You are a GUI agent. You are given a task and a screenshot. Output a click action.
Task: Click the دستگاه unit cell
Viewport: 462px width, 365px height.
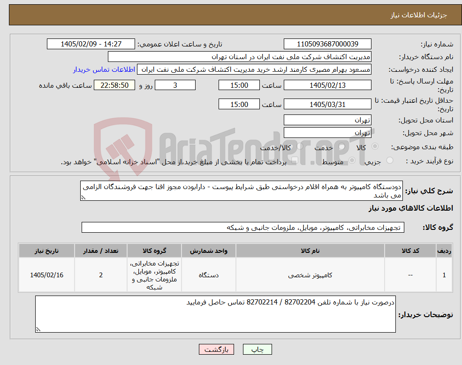pos(209,275)
